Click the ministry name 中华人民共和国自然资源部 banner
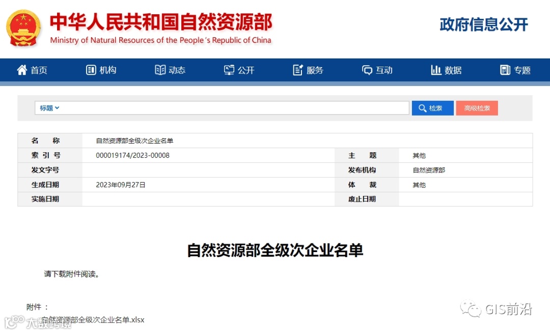The width and height of the screenshot is (550, 333). (161, 22)
